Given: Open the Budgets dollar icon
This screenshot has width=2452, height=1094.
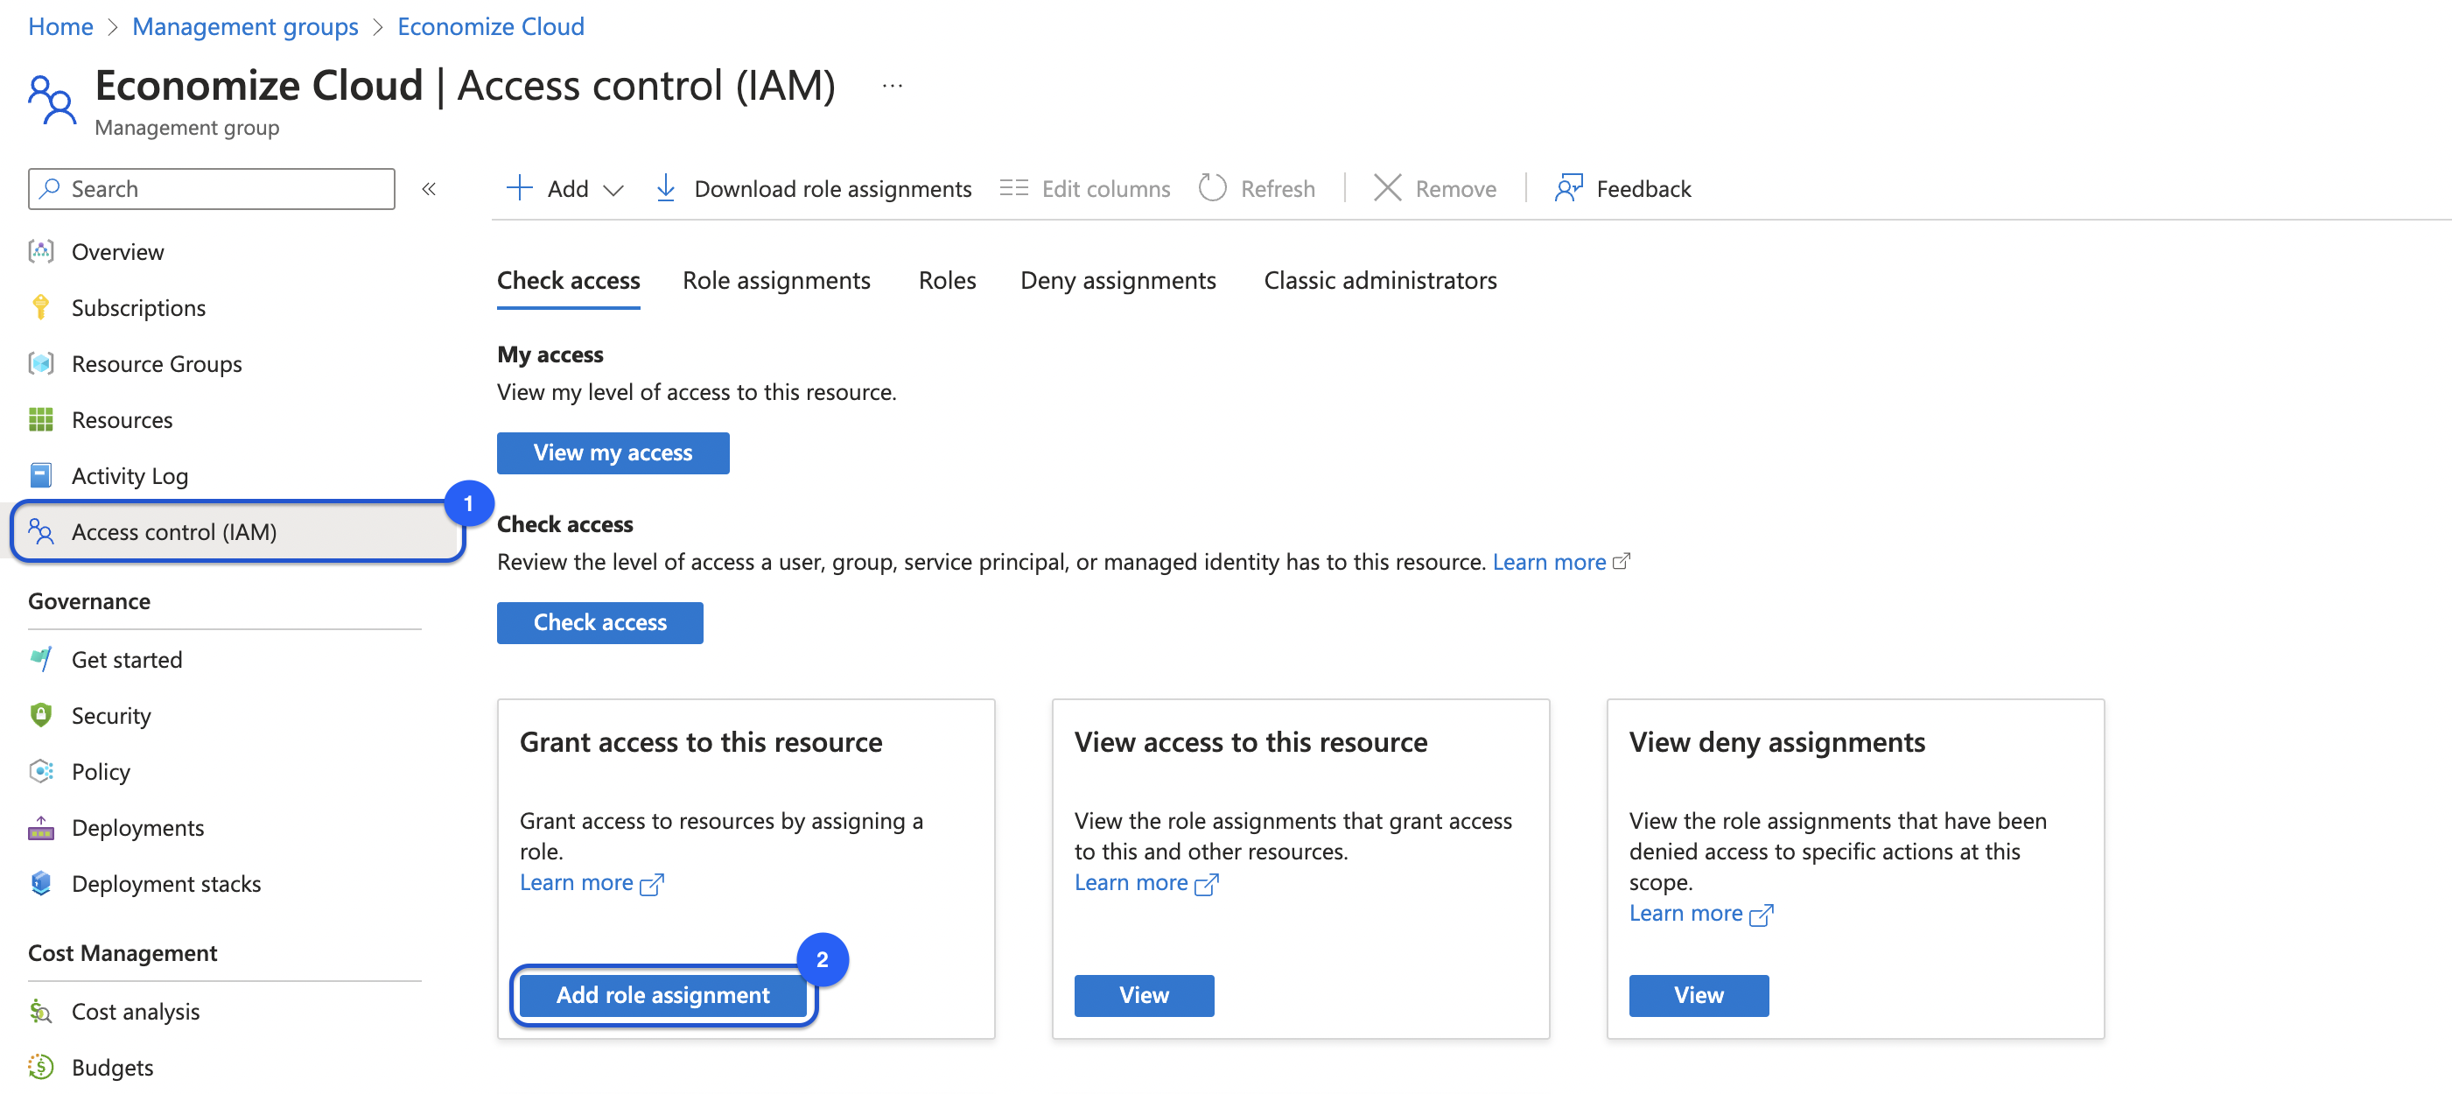Looking at the screenshot, I should [40, 1066].
